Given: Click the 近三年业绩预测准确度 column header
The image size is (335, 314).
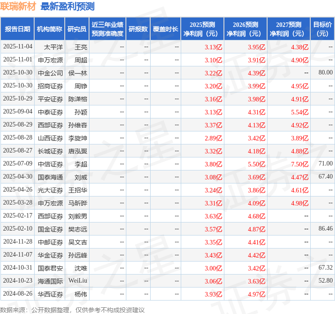Looking at the screenshot, I should point(107,29).
